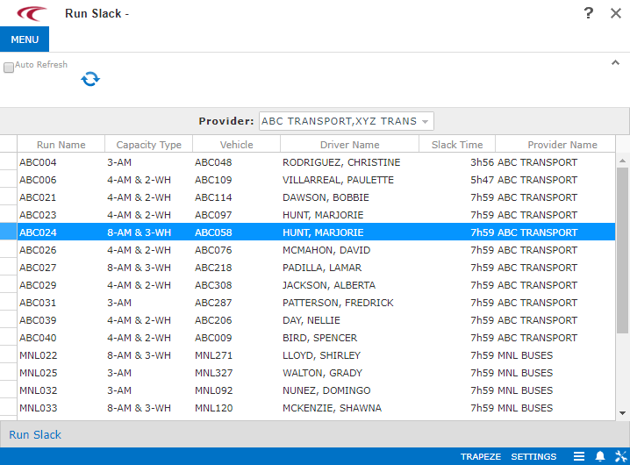Click driver RODRIGUEZ, CHRISTINE
Viewport: 630px width, 465px height.
click(x=341, y=162)
